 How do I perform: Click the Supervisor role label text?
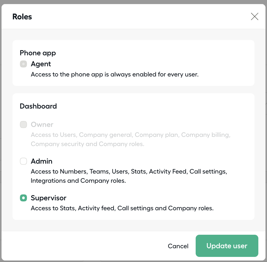coord(48,198)
